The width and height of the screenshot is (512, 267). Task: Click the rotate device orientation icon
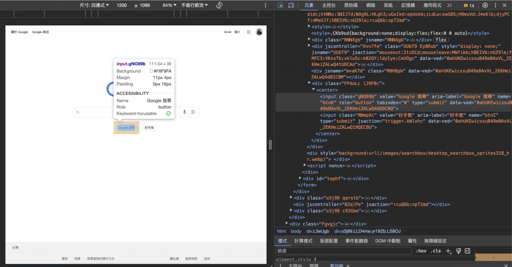click(219, 5)
